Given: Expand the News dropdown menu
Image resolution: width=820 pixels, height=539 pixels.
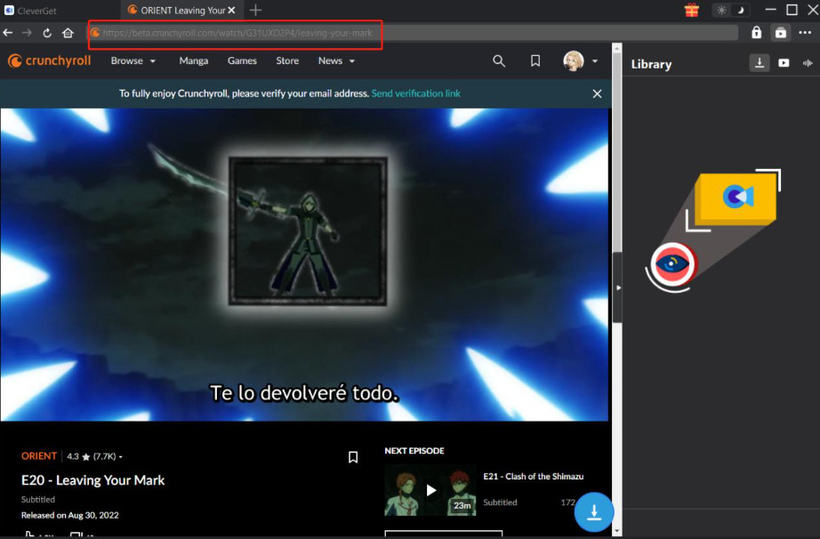Looking at the screenshot, I should (x=336, y=60).
